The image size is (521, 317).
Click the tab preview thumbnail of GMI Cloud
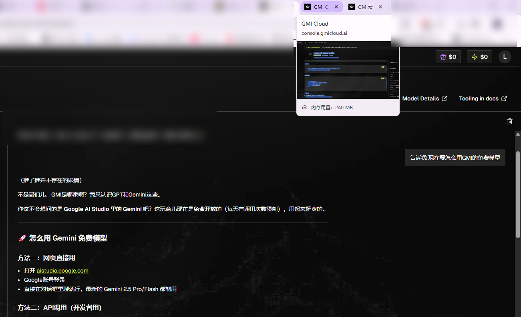point(348,70)
